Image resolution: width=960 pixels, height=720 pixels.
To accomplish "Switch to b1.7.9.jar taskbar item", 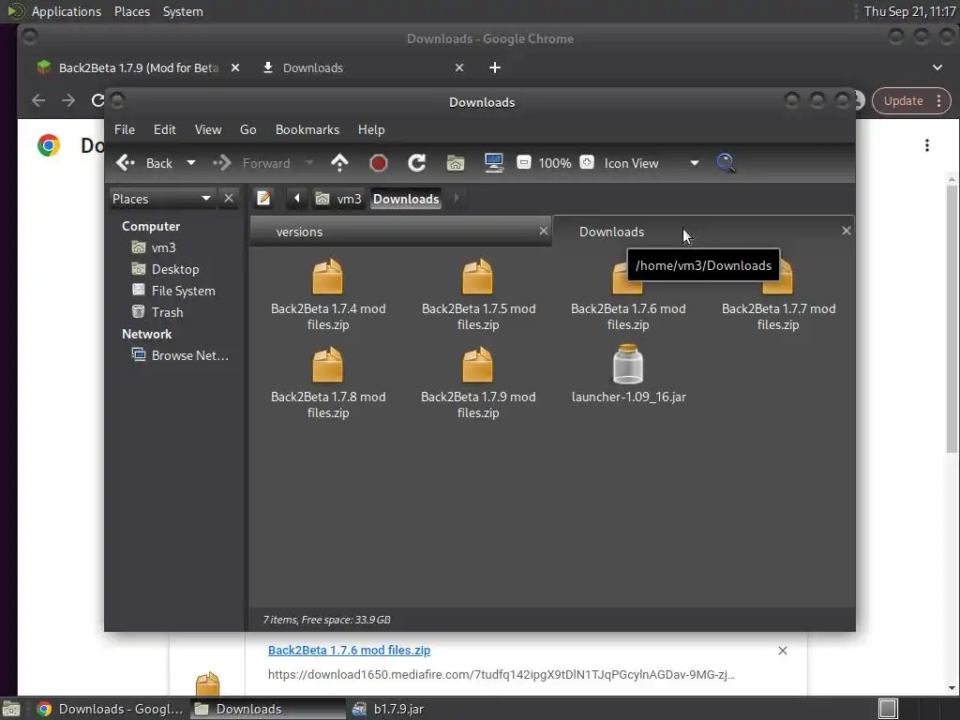I will coord(389,709).
